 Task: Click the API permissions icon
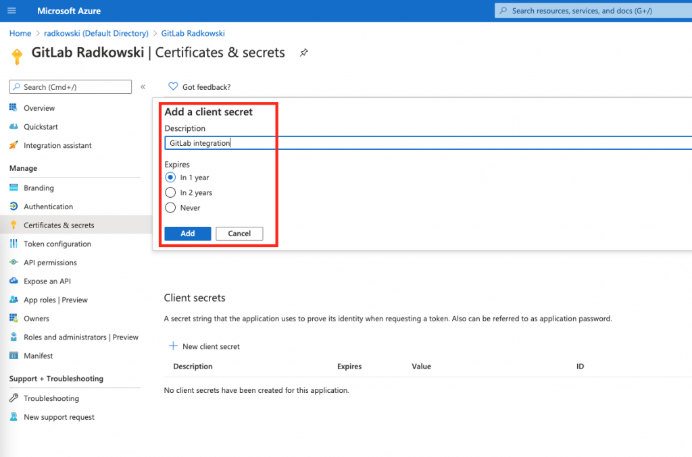pyautogui.click(x=14, y=262)
